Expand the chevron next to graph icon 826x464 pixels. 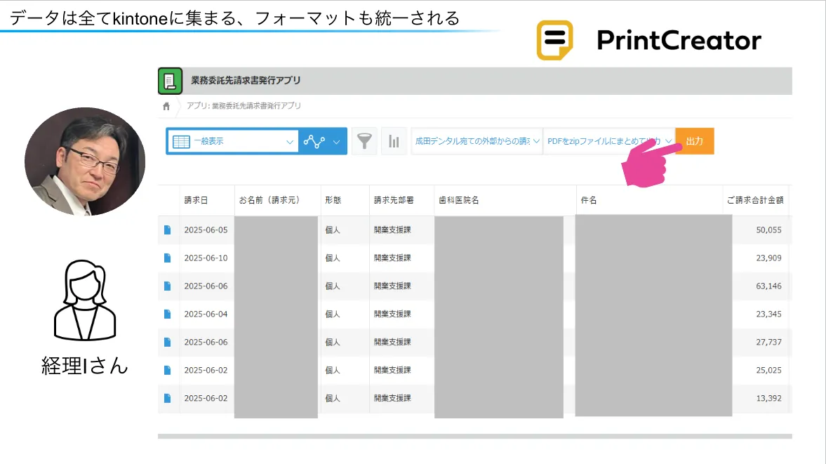[337, 141]
